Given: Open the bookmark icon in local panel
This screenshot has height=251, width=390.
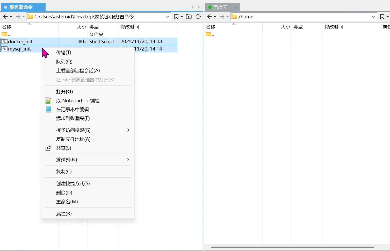Looking at the screenshot, I should click(176, 17).
